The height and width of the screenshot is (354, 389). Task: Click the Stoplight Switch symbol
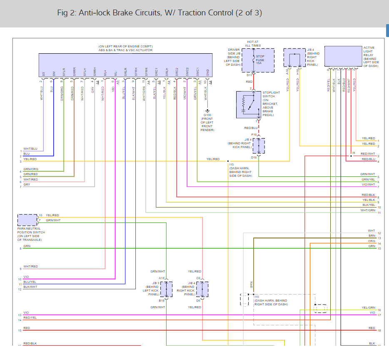(249, 104)
